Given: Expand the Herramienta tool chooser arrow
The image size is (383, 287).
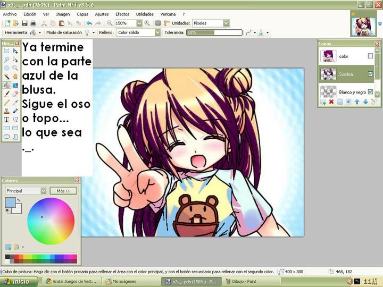Looking at the screenshot, I should click(40, 32).
